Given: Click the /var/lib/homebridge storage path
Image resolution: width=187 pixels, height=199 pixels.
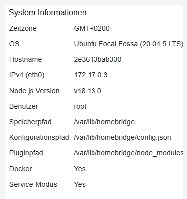Looking at the screenshot, I should coord(104,122).
